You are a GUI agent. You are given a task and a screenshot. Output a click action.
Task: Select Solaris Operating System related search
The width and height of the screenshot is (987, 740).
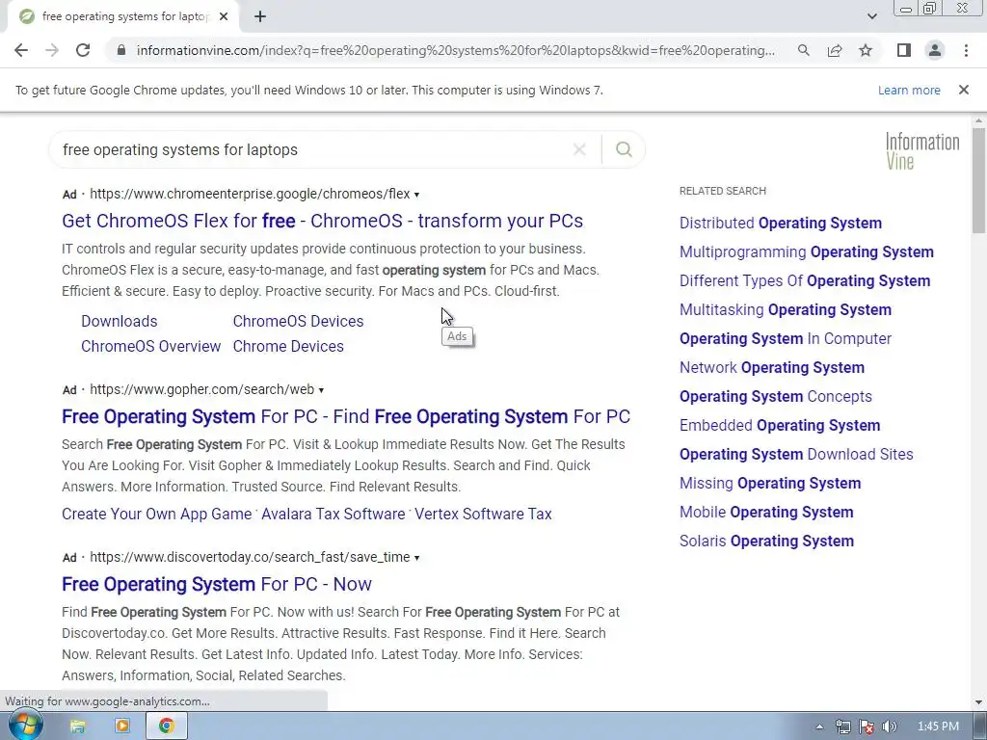click(x=766, y=542)
